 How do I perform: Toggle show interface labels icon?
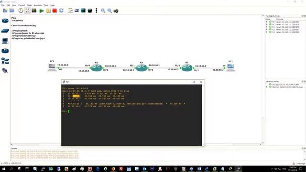pyautogui.click(x=27, y=11)
